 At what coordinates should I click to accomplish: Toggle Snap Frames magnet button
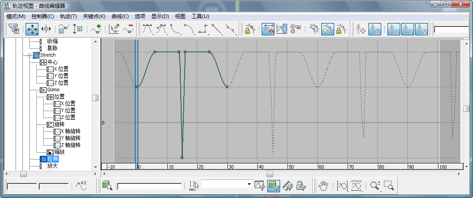click(x=268, y=29)
